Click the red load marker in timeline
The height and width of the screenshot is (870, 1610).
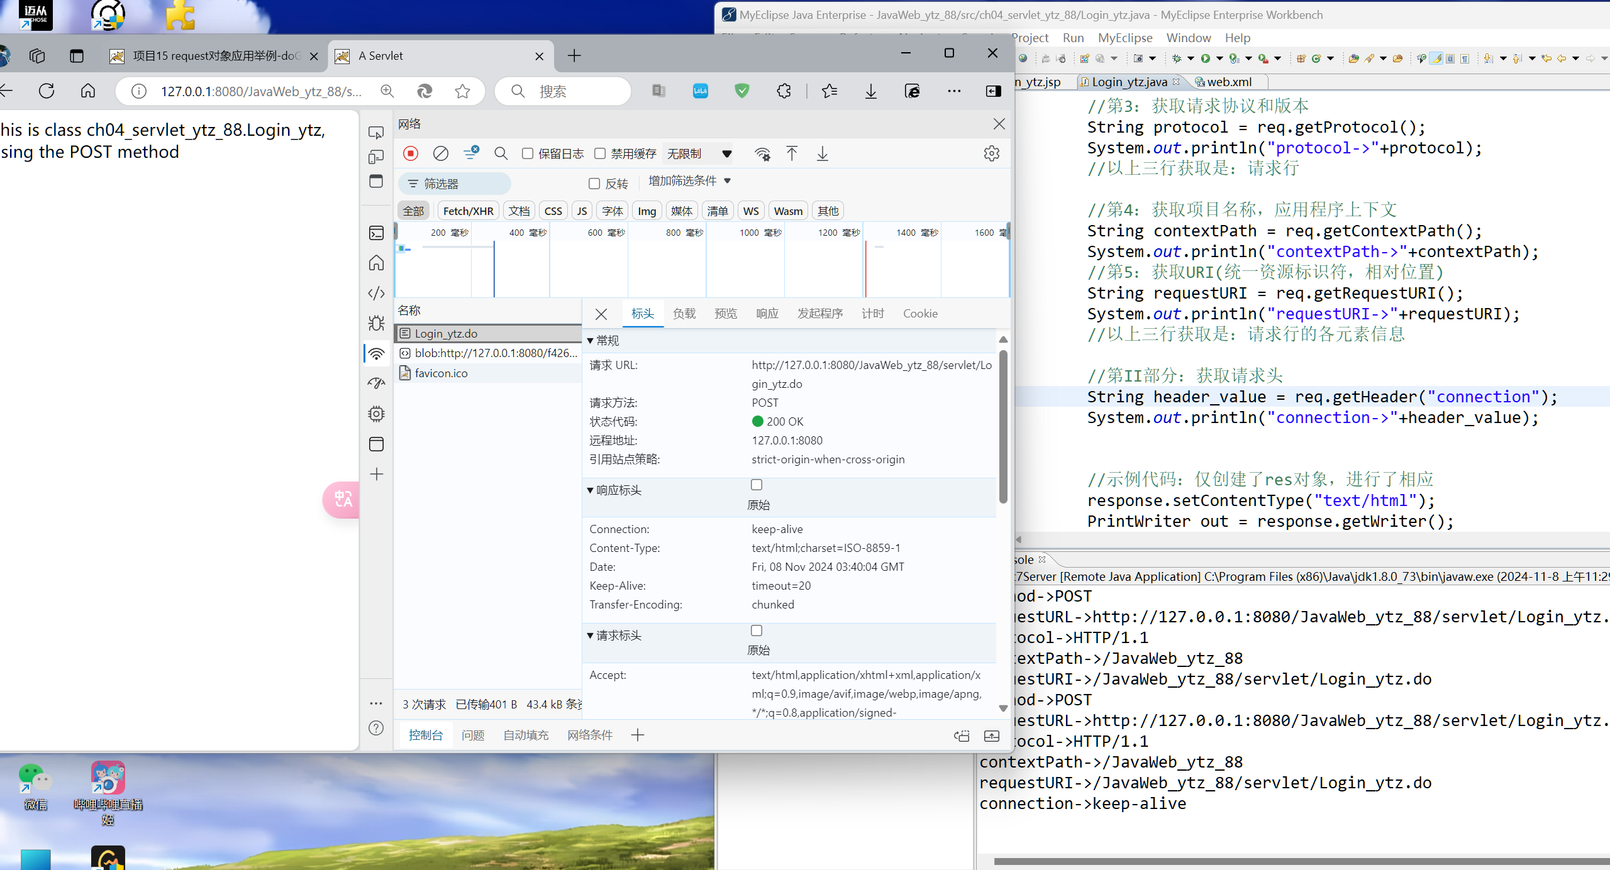[865, 269]
